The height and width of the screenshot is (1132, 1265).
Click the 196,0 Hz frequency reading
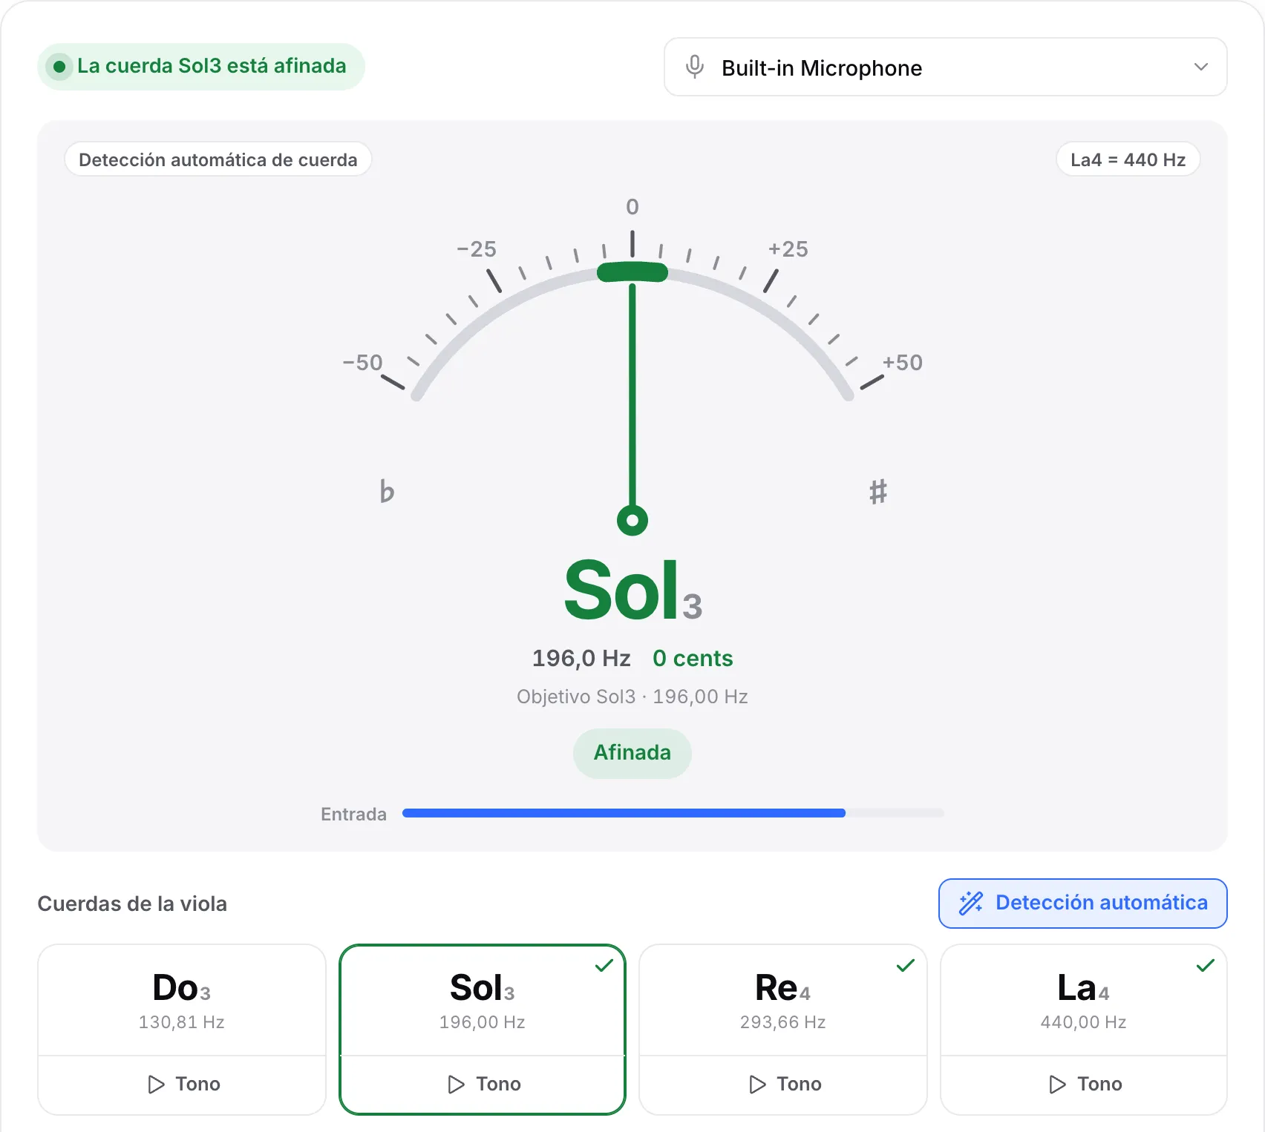581,658
